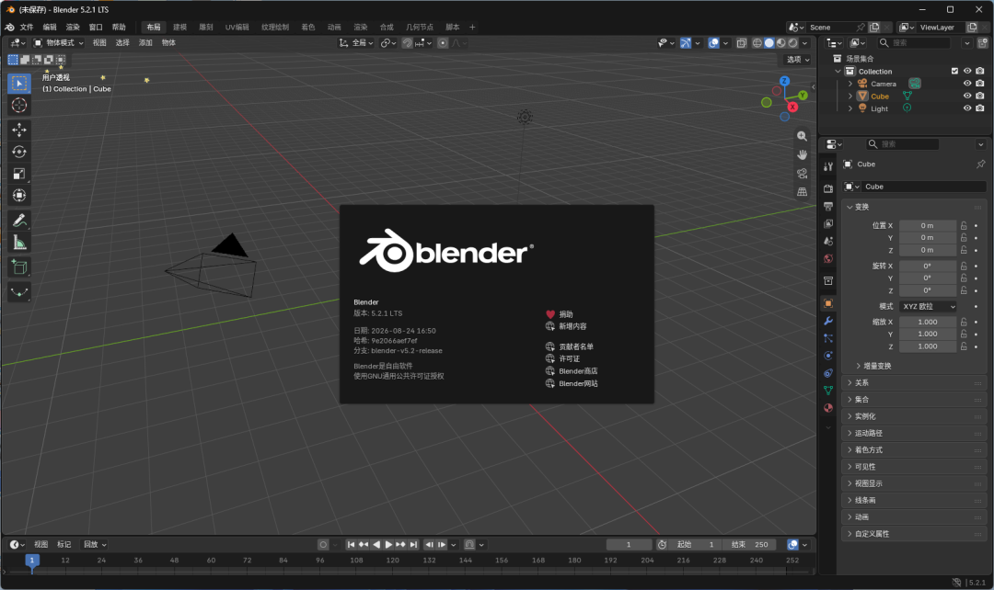
Task: Choose the Move tool
Action: [19, 130]
